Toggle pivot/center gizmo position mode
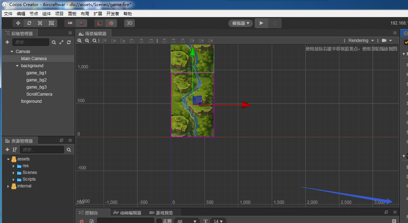Screen dimensions: 408x223 [x=70, y=23]
